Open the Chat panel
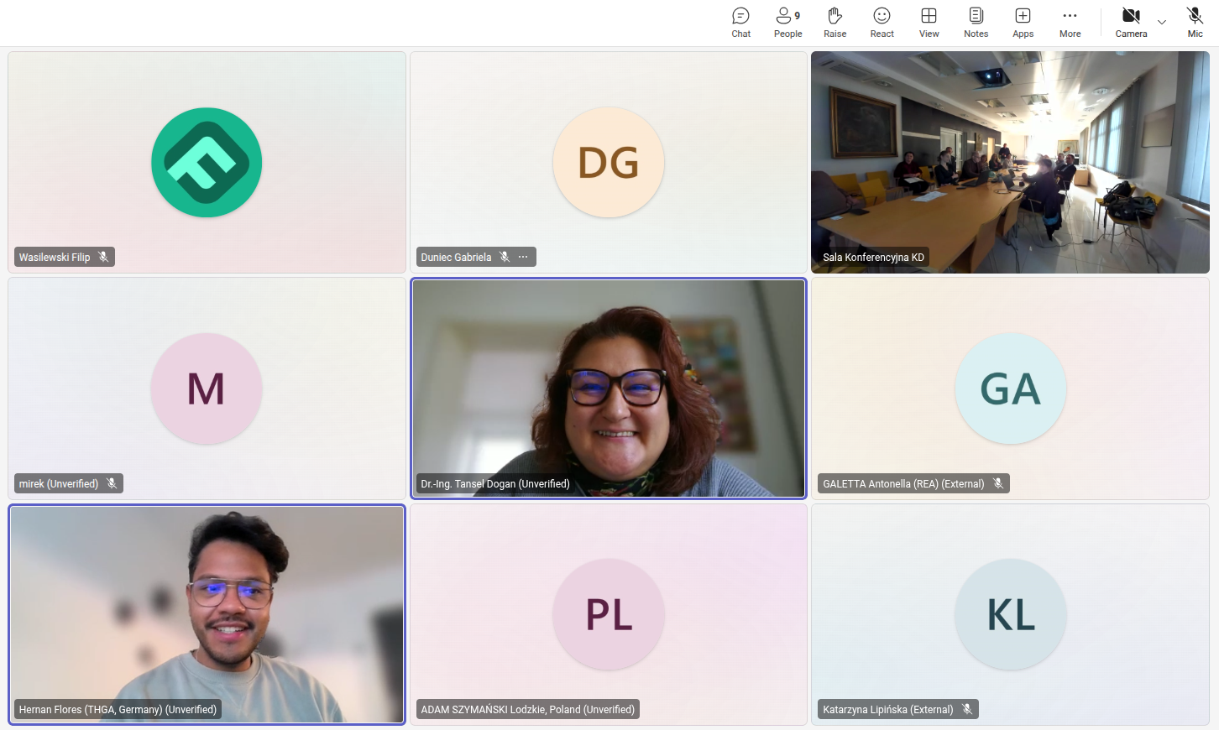1219x730 pixels. (740, 23)
